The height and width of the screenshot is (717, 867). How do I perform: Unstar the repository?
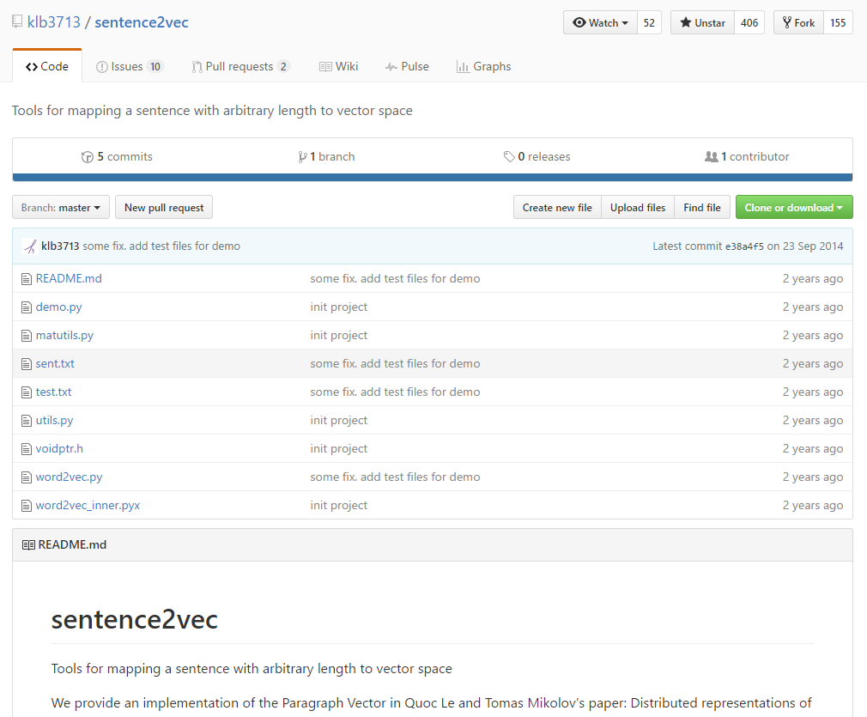point(702,22)
